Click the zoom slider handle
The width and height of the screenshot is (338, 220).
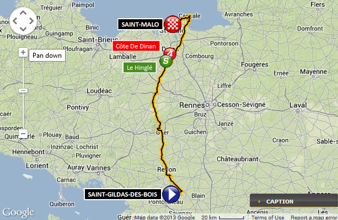23,90
